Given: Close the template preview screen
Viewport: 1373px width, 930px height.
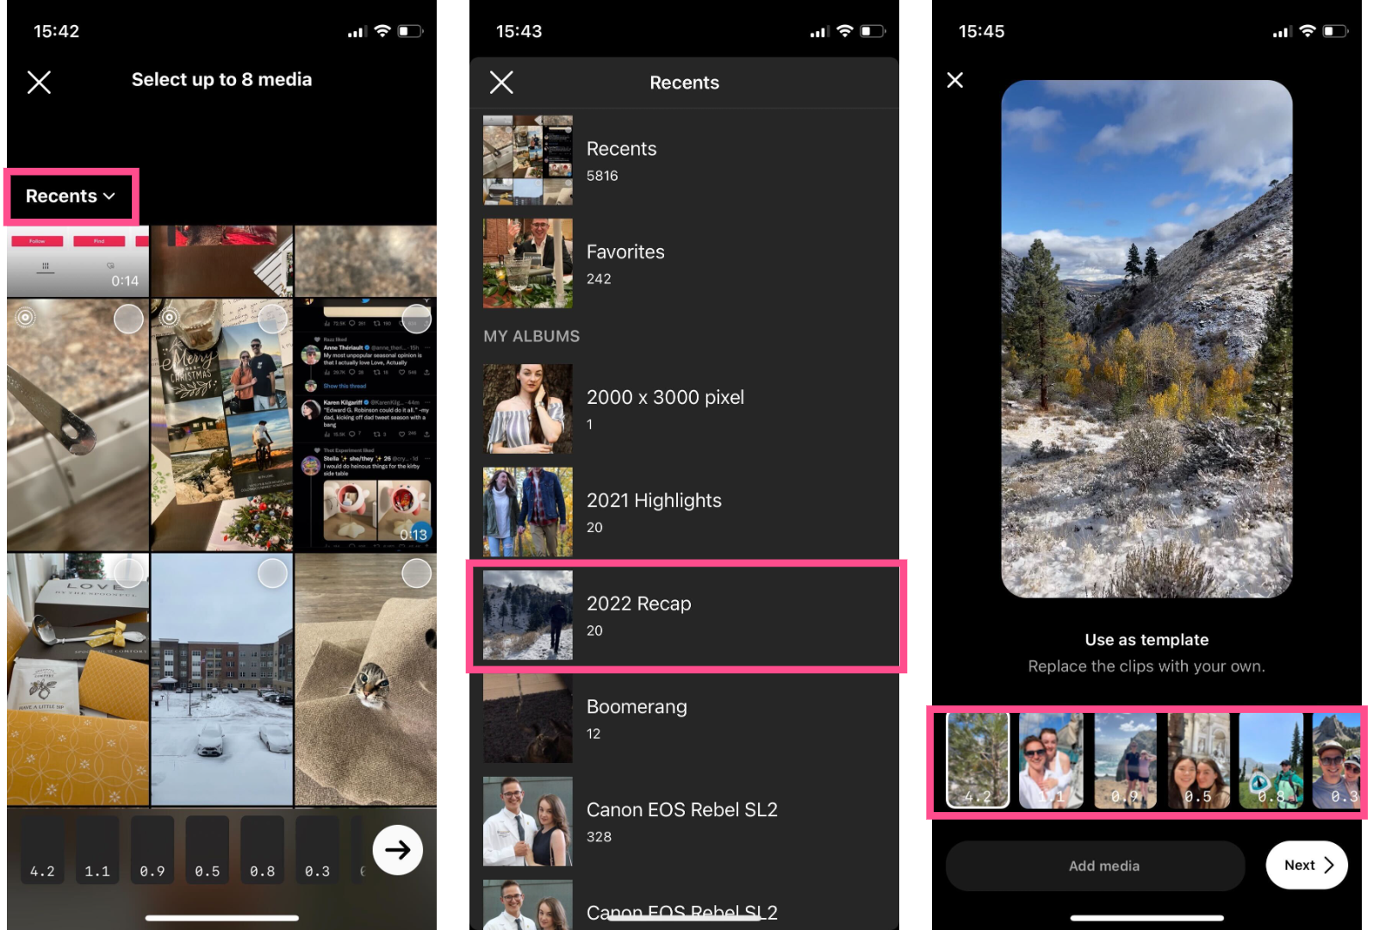Looking at the screenshot, I should [x=954, y=80].
